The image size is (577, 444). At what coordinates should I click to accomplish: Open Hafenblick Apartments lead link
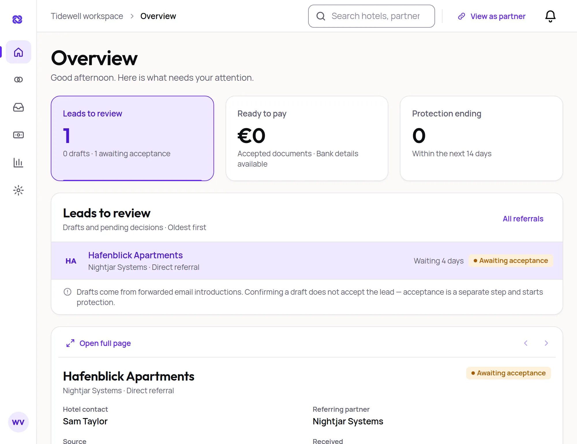(x=135, y=255)
